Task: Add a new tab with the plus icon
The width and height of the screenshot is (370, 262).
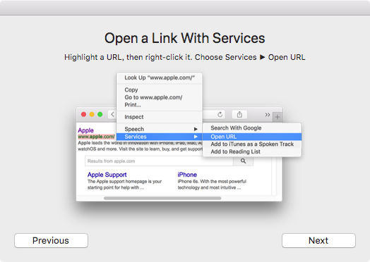Action: tap(277, 117)
